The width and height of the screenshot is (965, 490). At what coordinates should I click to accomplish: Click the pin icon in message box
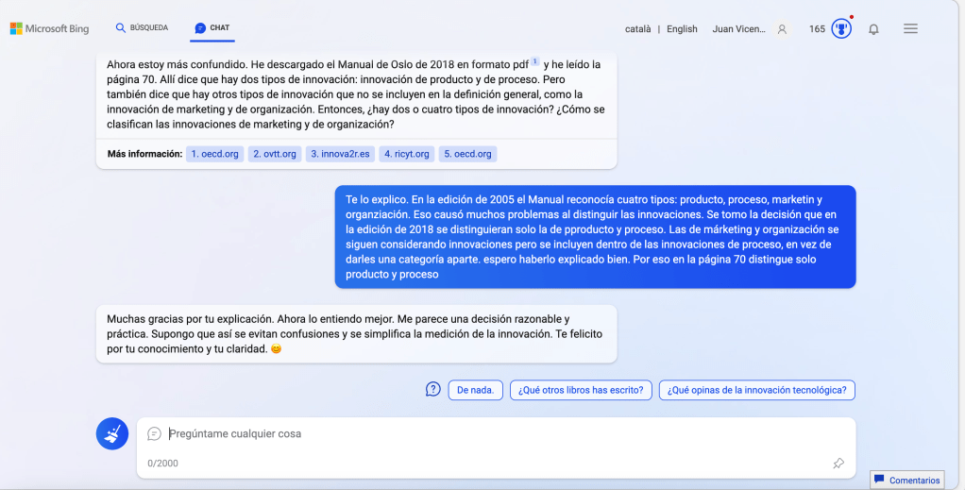pos(838,464)
